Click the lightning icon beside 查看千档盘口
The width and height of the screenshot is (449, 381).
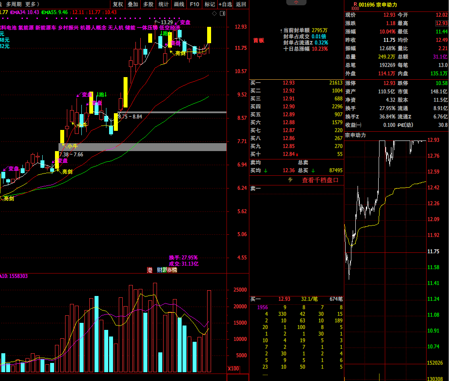pos(290,180)
